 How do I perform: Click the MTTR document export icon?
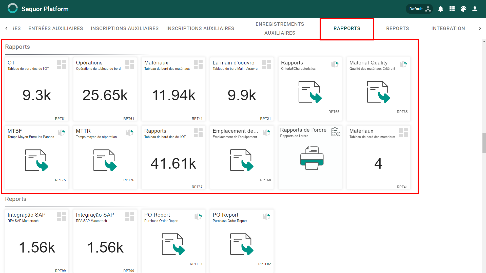tap(105, 160)
